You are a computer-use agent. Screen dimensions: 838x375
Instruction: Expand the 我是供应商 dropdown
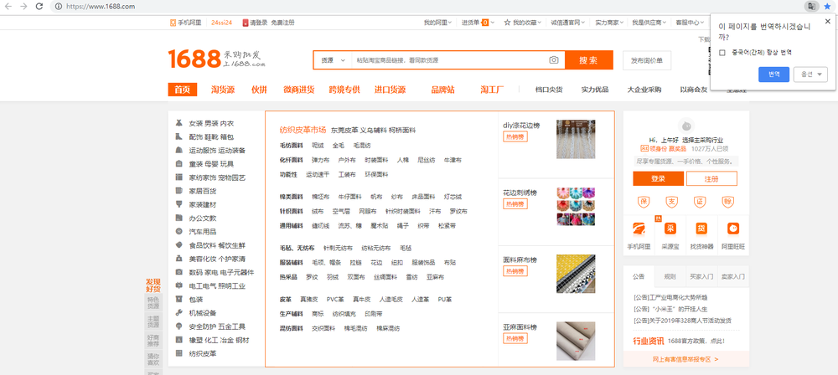click(649, 23)
